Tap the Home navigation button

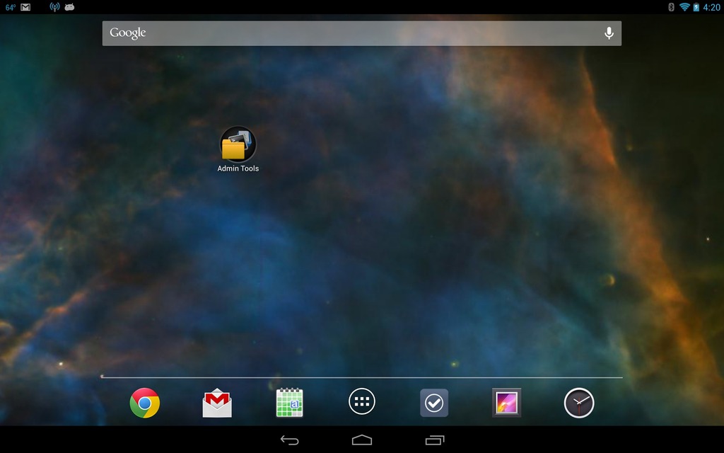click(362, 440)
